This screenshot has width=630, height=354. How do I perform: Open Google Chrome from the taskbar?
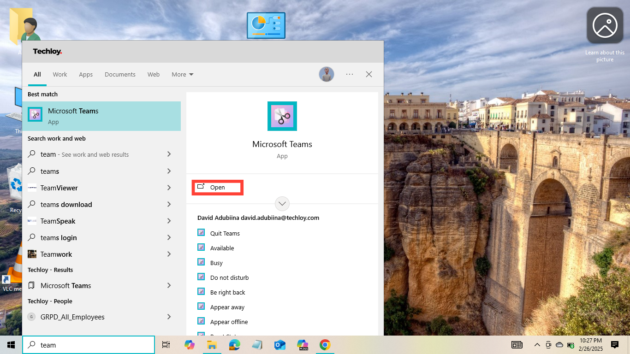tap(325, 345)
